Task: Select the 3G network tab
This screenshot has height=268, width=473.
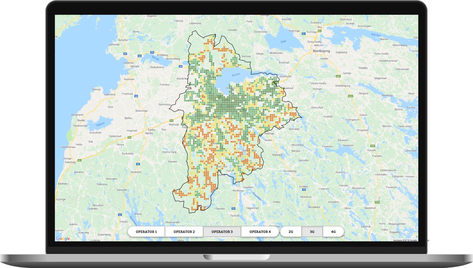Action: (312, 232)
